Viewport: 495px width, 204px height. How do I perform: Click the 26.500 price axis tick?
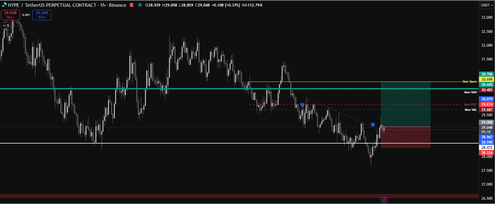pos(486,199)
